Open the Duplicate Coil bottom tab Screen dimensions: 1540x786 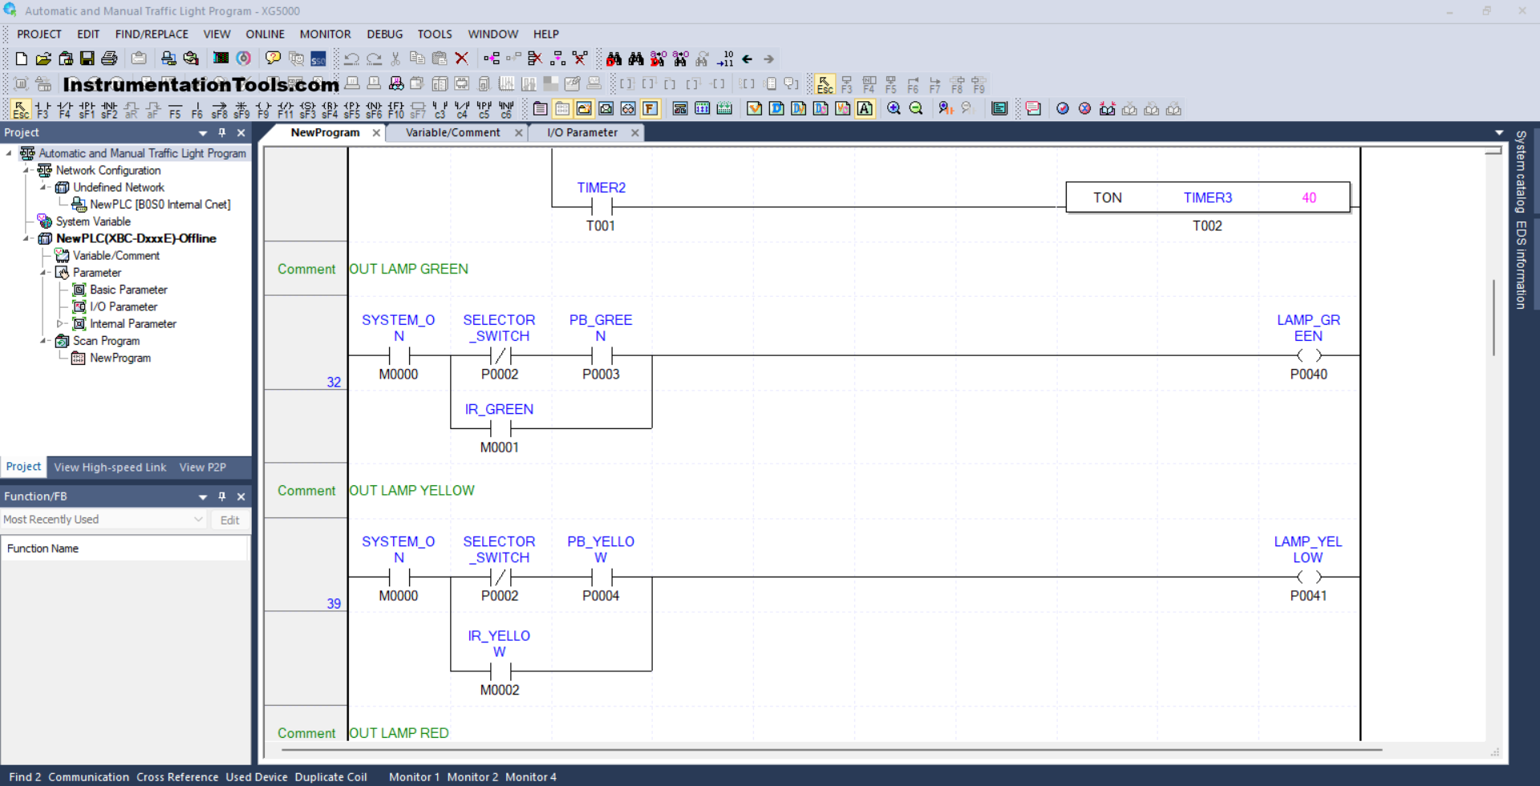[330, 776]
